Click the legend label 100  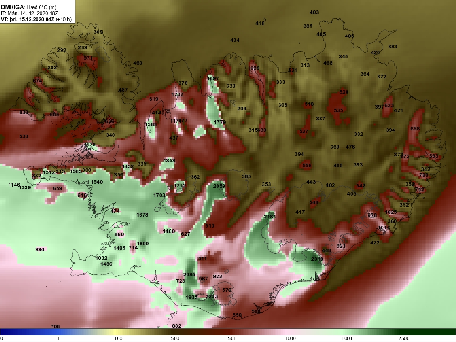click(x=118, y=338)
